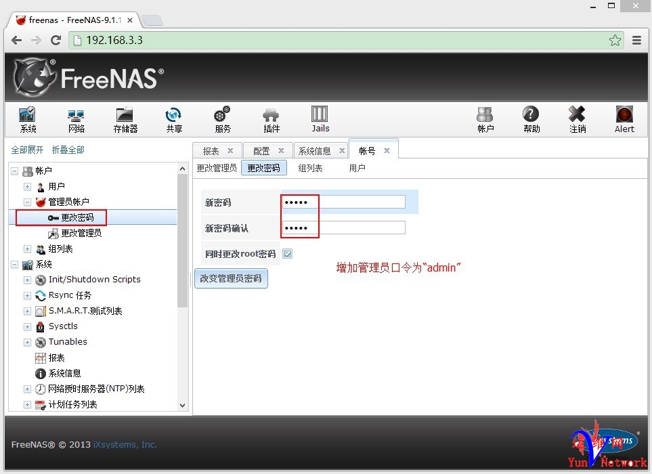Close the 帐号 tab

point(387,150)
